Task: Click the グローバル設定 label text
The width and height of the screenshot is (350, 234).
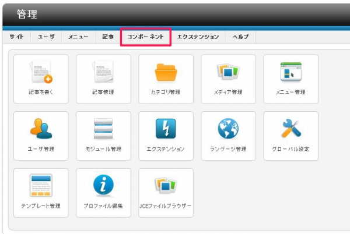Action: [291, 149]
